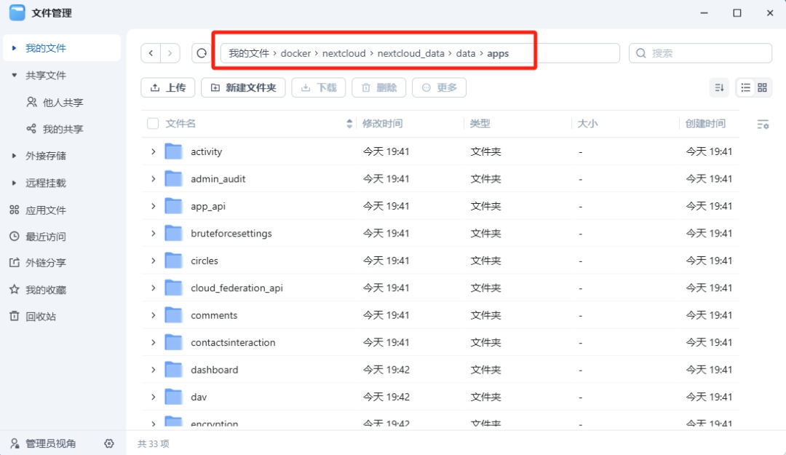The height and width of the screenshot is (455, 786).
Task: Navigate to docker in the breadcrumb
Action: [295, 53]
